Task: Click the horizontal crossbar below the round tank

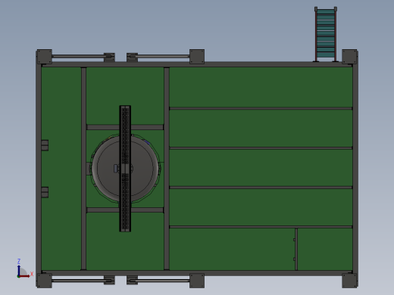Action: pyautogui.click(x=125, y=210)
